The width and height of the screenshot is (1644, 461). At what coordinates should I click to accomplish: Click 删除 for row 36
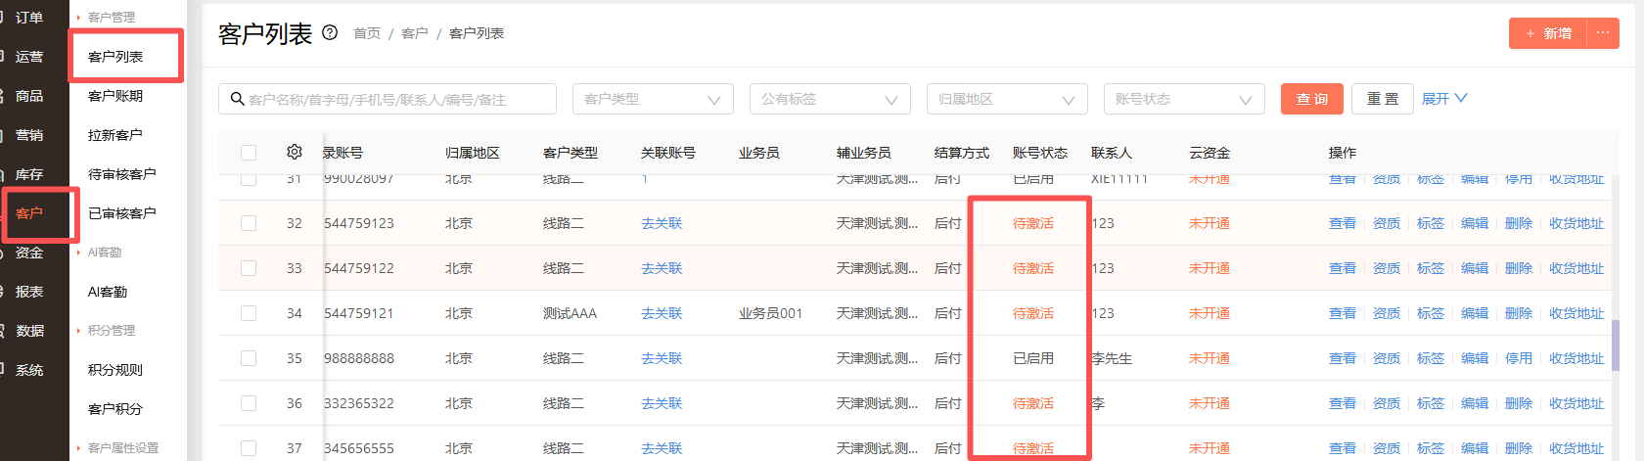tap(1519, 403)
